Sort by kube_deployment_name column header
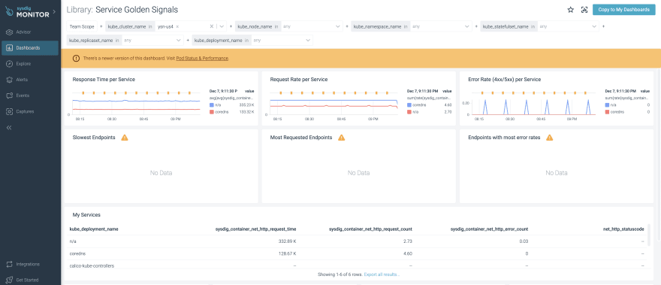 click(x=94, y=229)
